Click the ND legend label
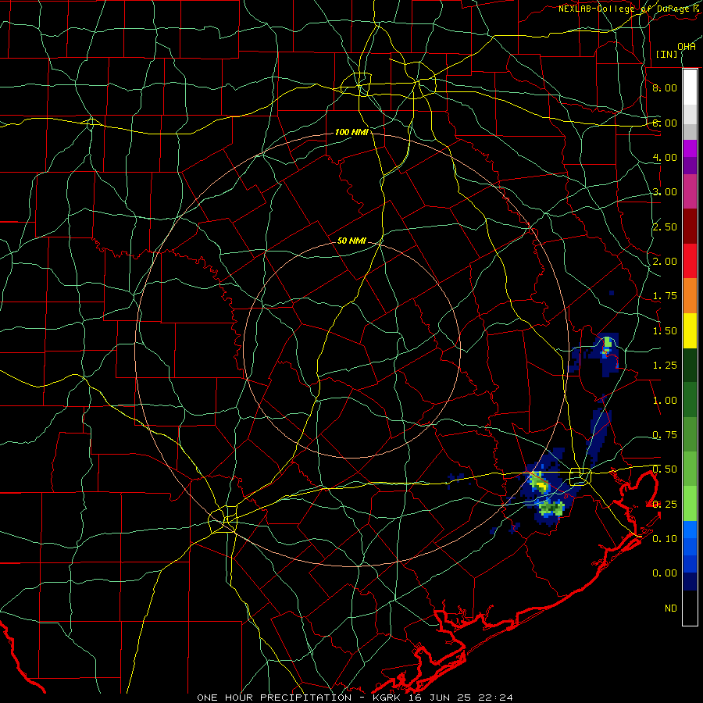The height and width of the screenshot is (703, 703). 671,608
